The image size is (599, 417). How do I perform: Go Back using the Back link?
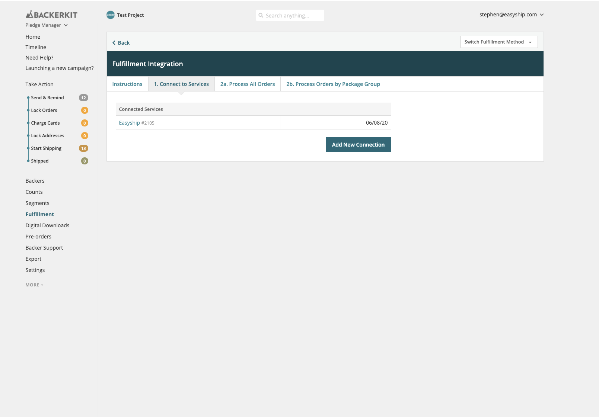pyautogui.click(x=121, y=43)
